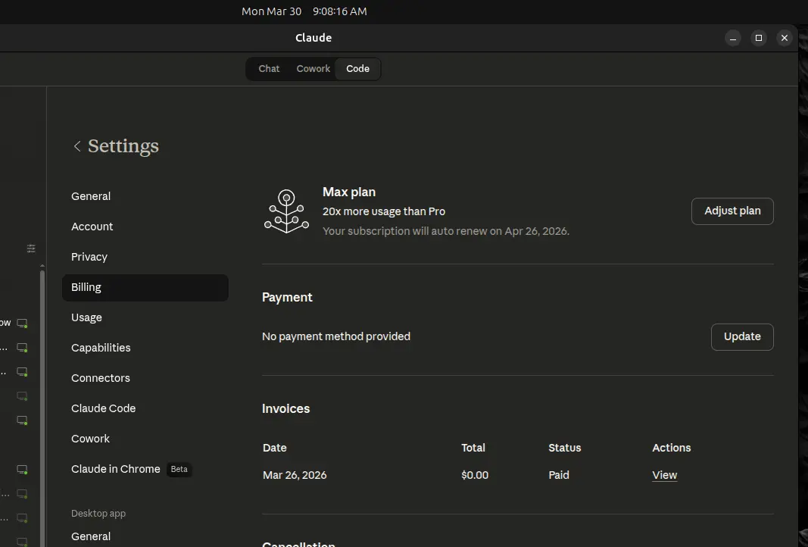Click the Actions column header
Screen dimensions: 808x547
(672, 448)
